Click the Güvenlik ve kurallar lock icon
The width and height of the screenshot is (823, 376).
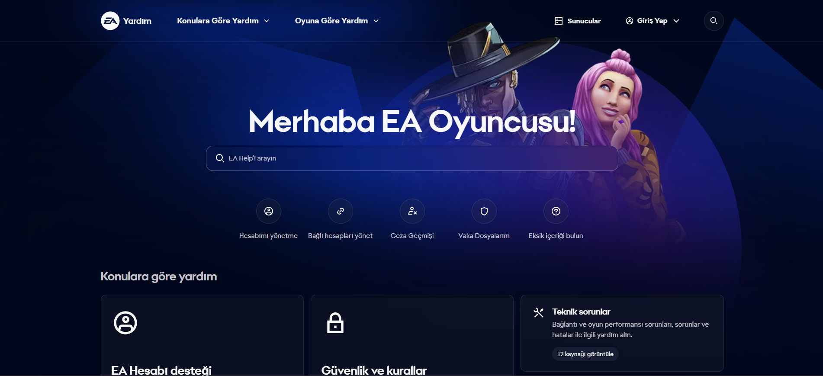335,323
